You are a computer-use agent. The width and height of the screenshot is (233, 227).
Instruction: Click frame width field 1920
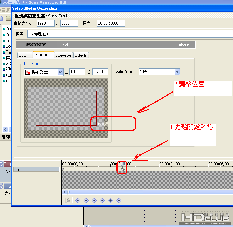pyautogui.click(x=46, y=23)
